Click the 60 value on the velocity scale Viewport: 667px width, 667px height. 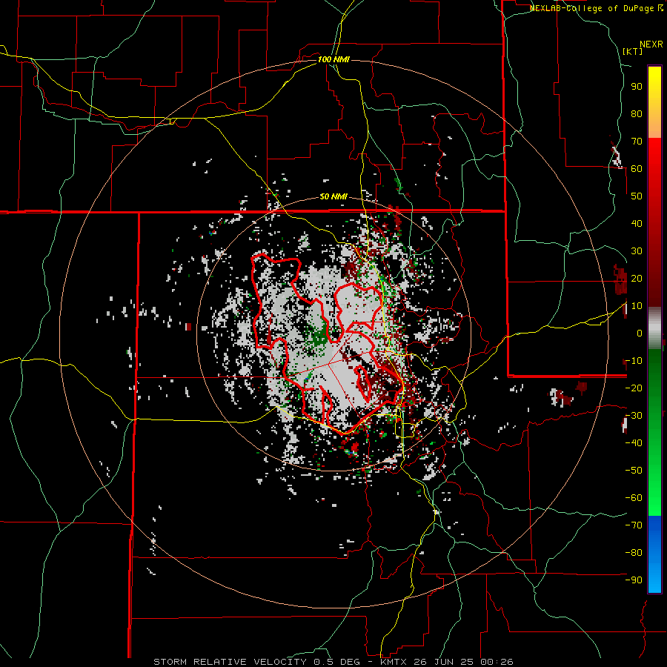[637, 169]
